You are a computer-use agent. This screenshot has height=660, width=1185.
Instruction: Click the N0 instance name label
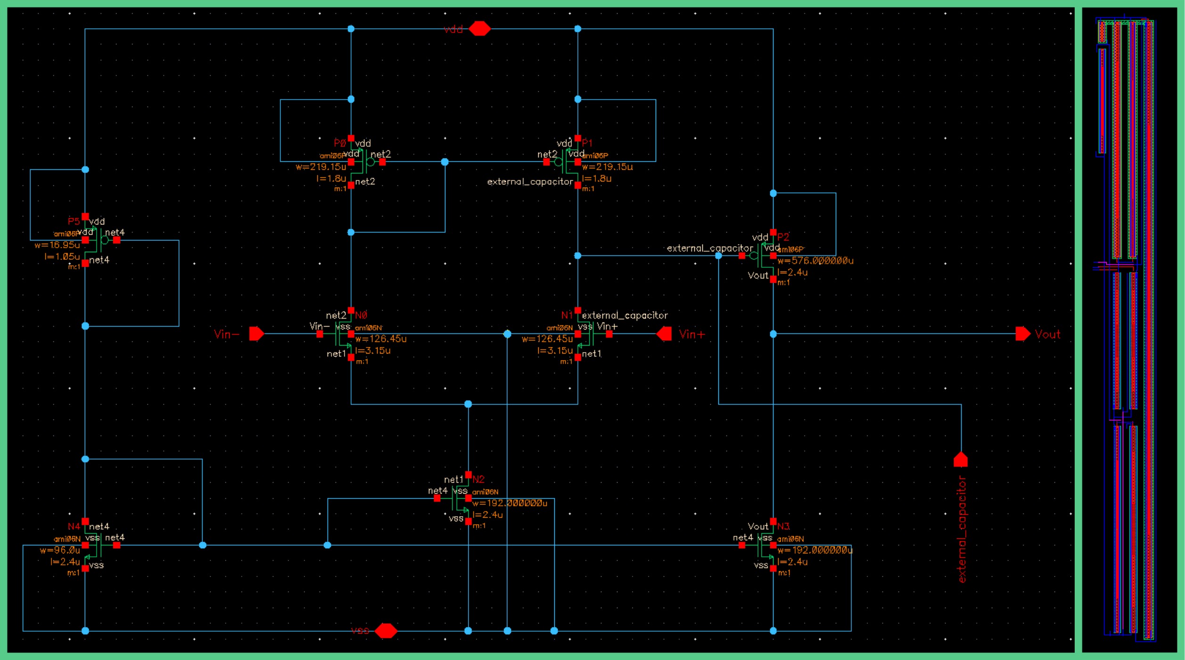pos(361,315)
